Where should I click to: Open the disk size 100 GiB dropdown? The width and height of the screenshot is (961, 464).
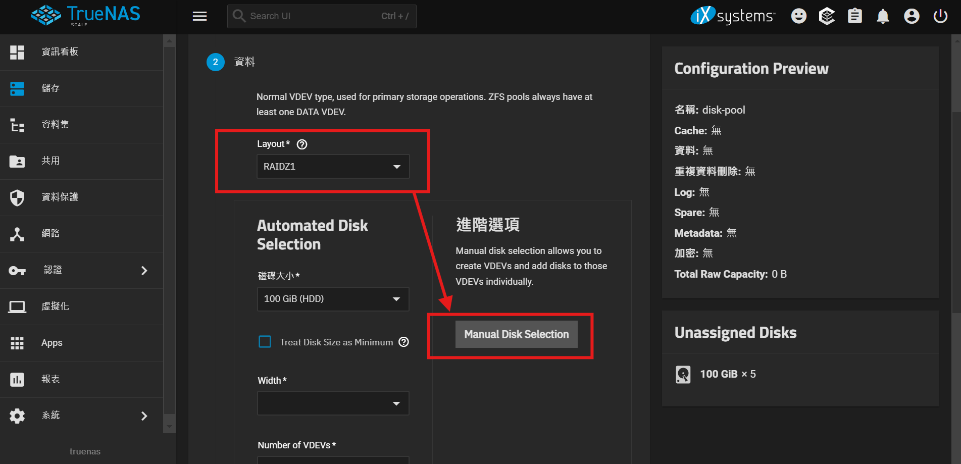coord(333,299)
